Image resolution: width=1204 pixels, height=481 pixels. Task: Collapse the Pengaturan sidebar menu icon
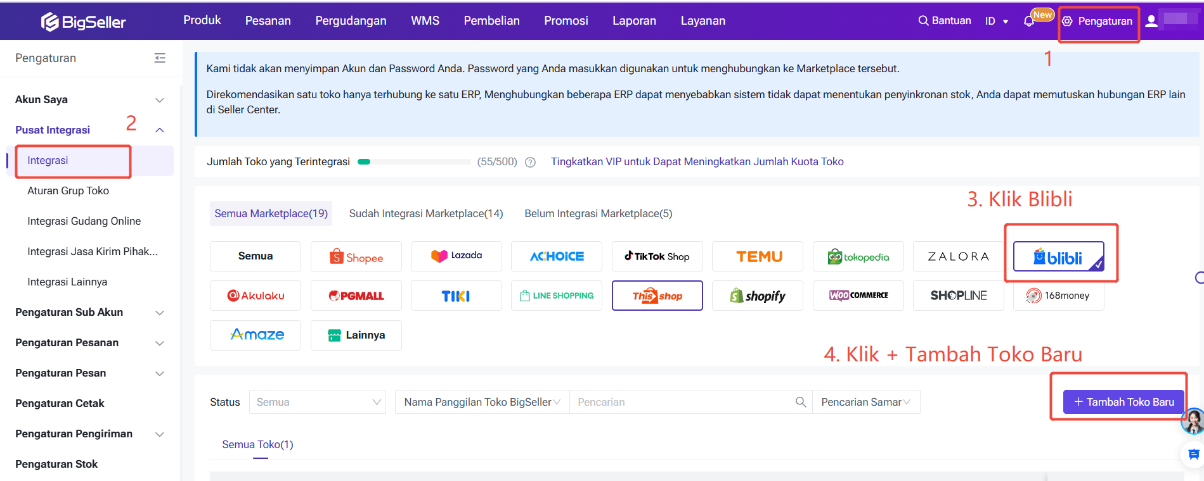(x=160, y=58)
